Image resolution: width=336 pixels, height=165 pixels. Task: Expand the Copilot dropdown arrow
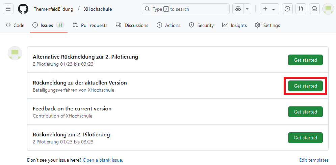click(x=247, y=9)
